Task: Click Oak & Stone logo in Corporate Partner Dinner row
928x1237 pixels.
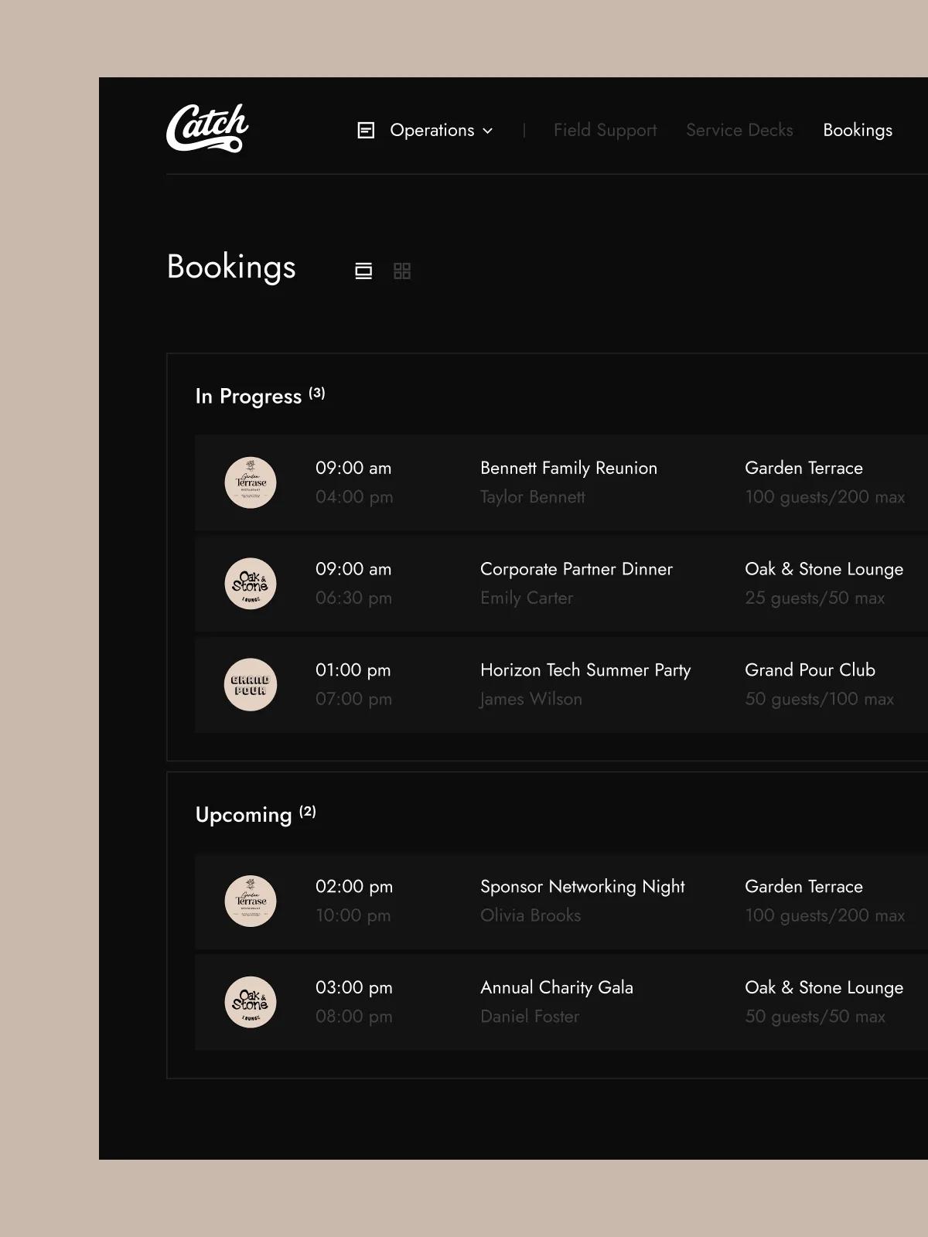Action: point(251,584)
